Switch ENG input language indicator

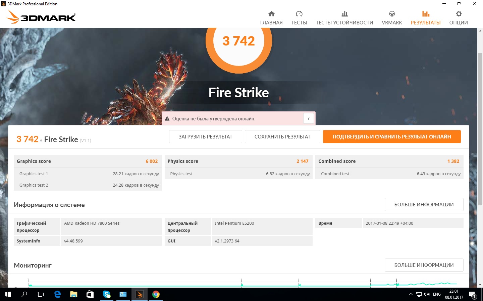click(x=437, y=294)
